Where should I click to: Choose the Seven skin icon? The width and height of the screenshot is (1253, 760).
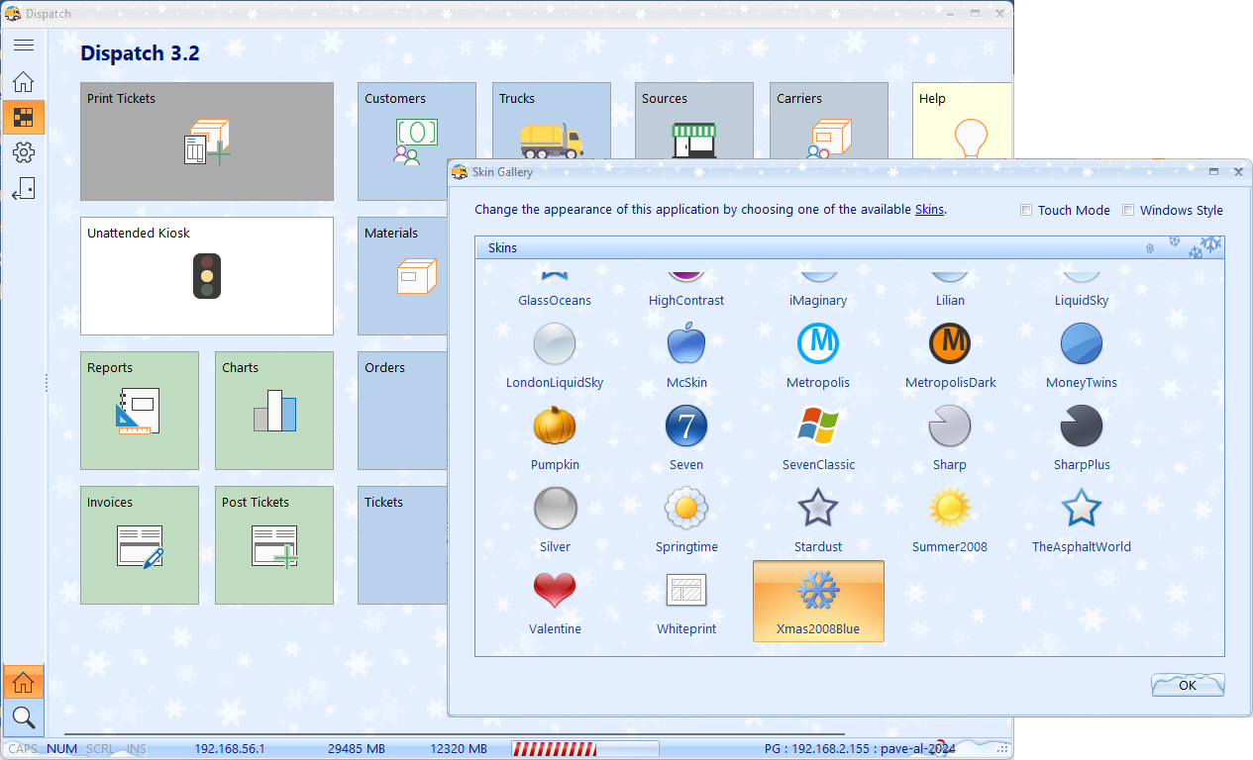point(685,427)
